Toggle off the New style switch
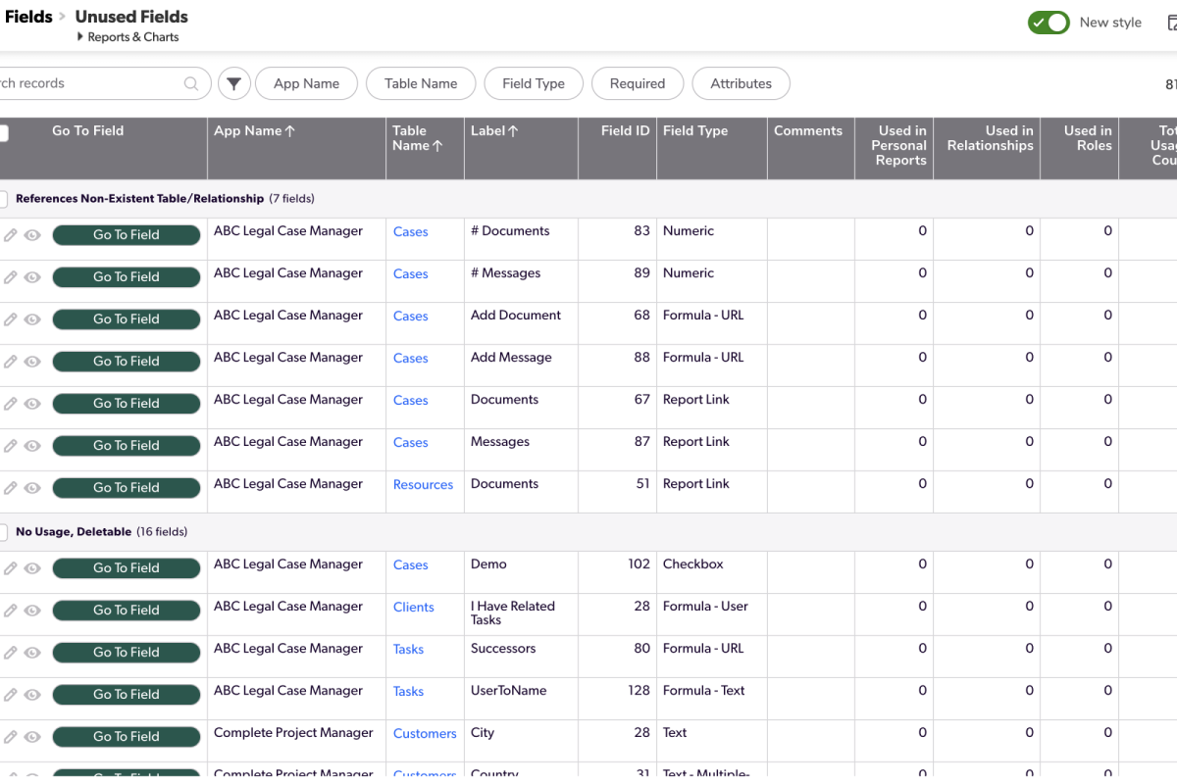 point(1049,22)
